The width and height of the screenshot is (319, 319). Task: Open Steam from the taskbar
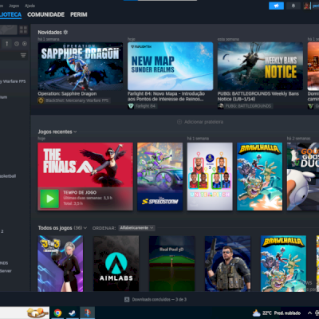coord(73,313)
